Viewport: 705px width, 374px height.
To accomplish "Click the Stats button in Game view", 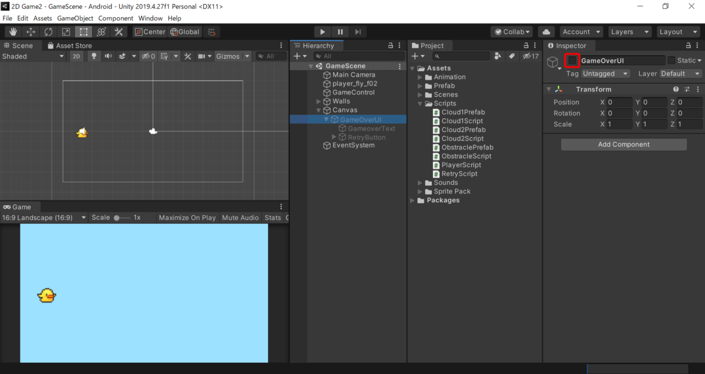I will click(x=273, y=217).
